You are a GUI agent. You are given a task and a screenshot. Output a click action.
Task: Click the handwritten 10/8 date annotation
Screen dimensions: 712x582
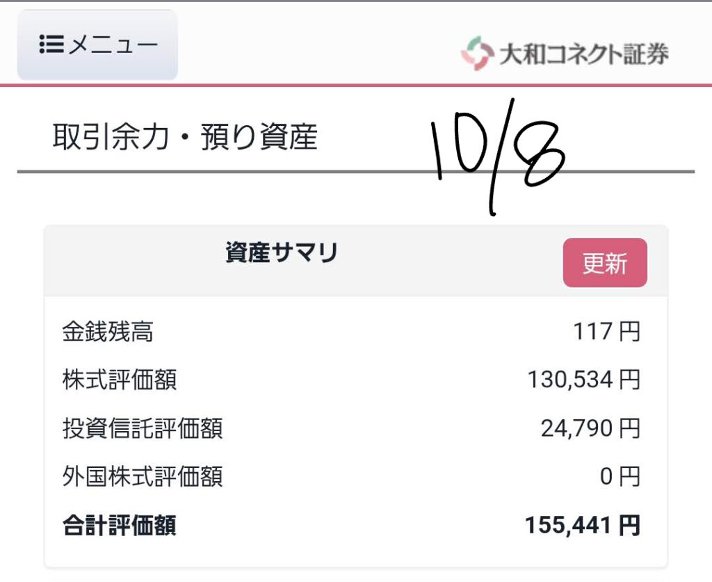coord(497,153)
